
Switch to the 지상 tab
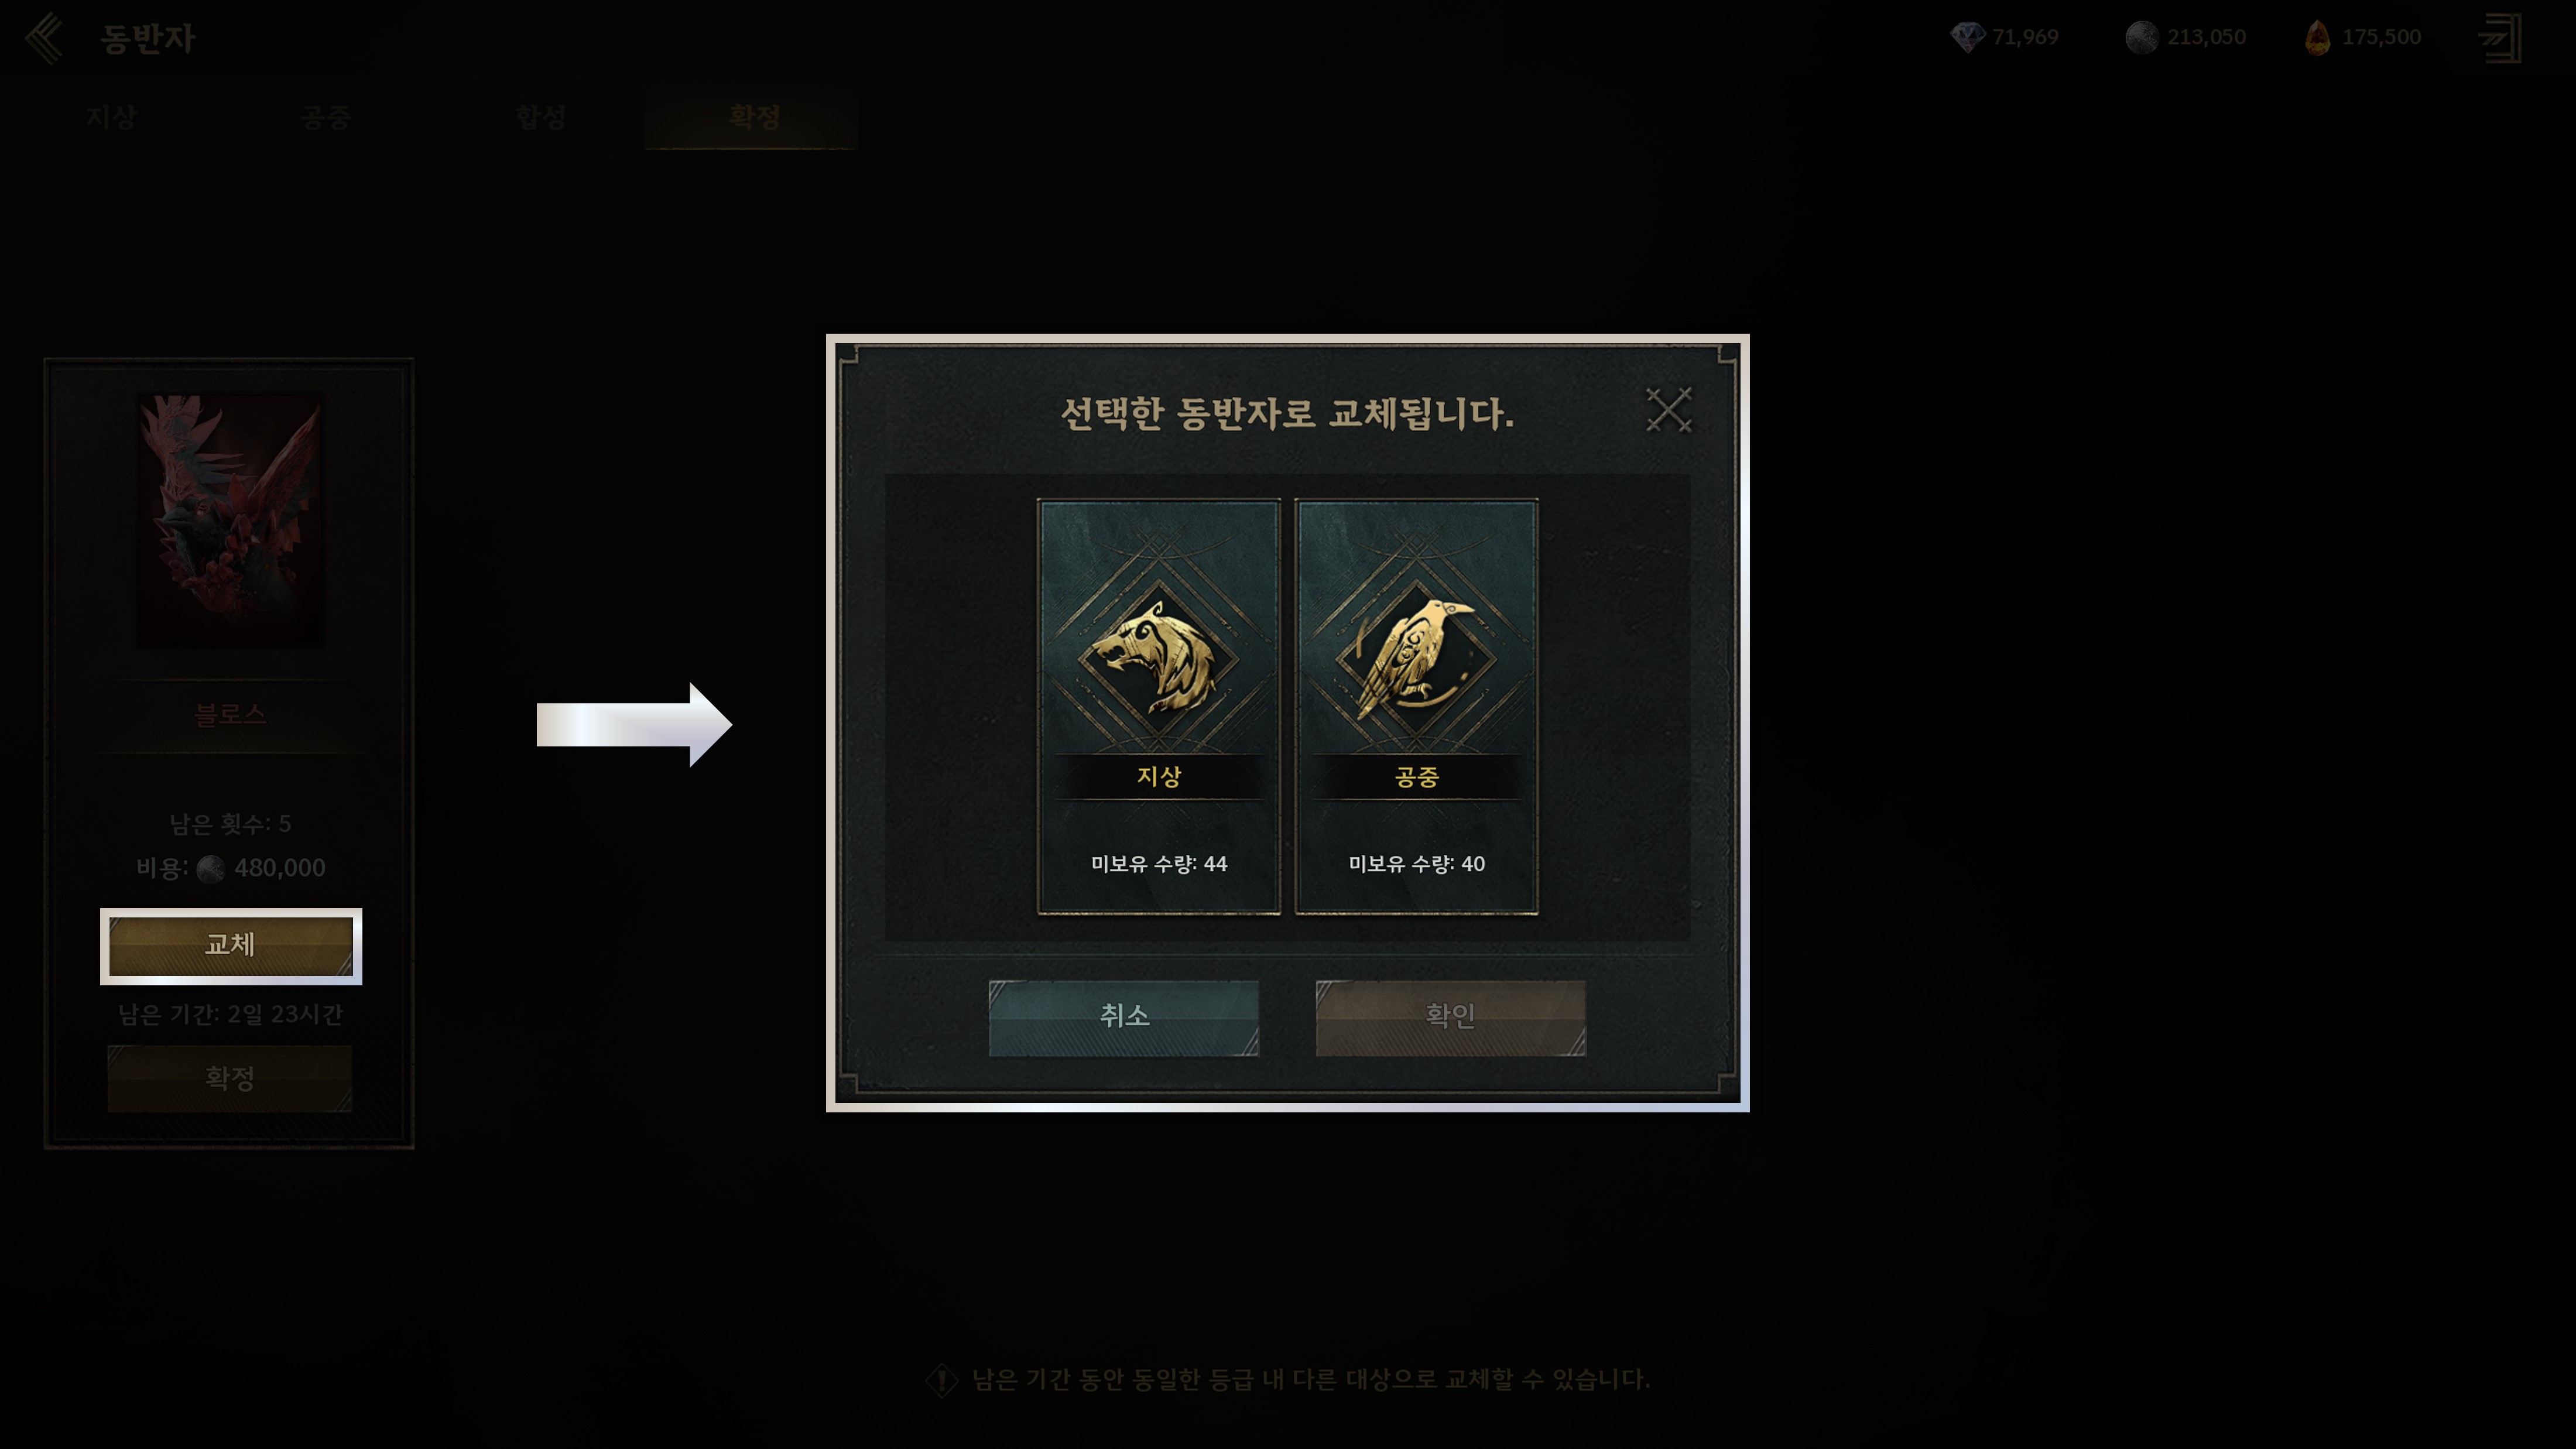coord(110,117)
